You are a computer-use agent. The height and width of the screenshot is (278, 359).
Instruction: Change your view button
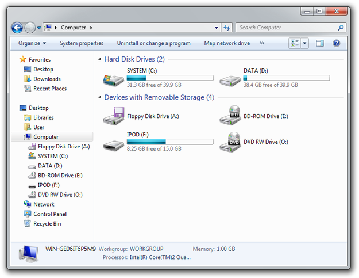[x=295, y=43]
